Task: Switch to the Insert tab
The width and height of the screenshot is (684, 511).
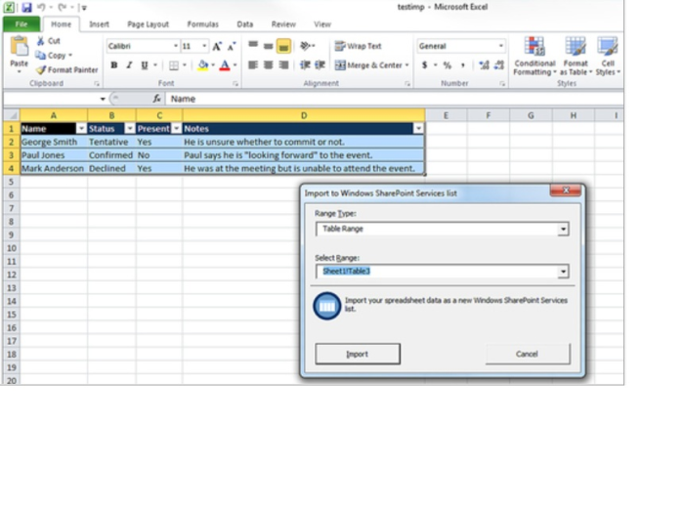Action: point(99,24)
